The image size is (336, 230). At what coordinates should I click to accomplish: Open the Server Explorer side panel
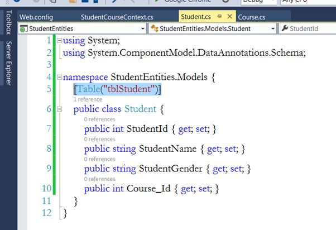tap(8, 63)
